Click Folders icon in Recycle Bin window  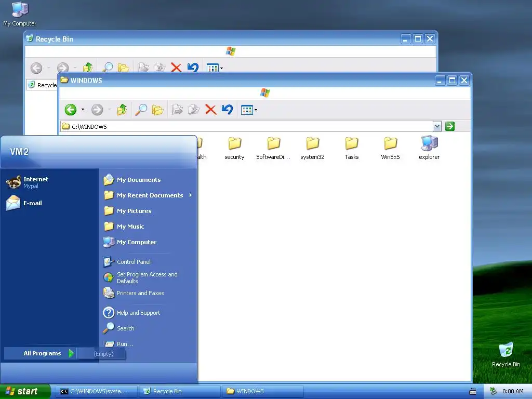point(124,67)
